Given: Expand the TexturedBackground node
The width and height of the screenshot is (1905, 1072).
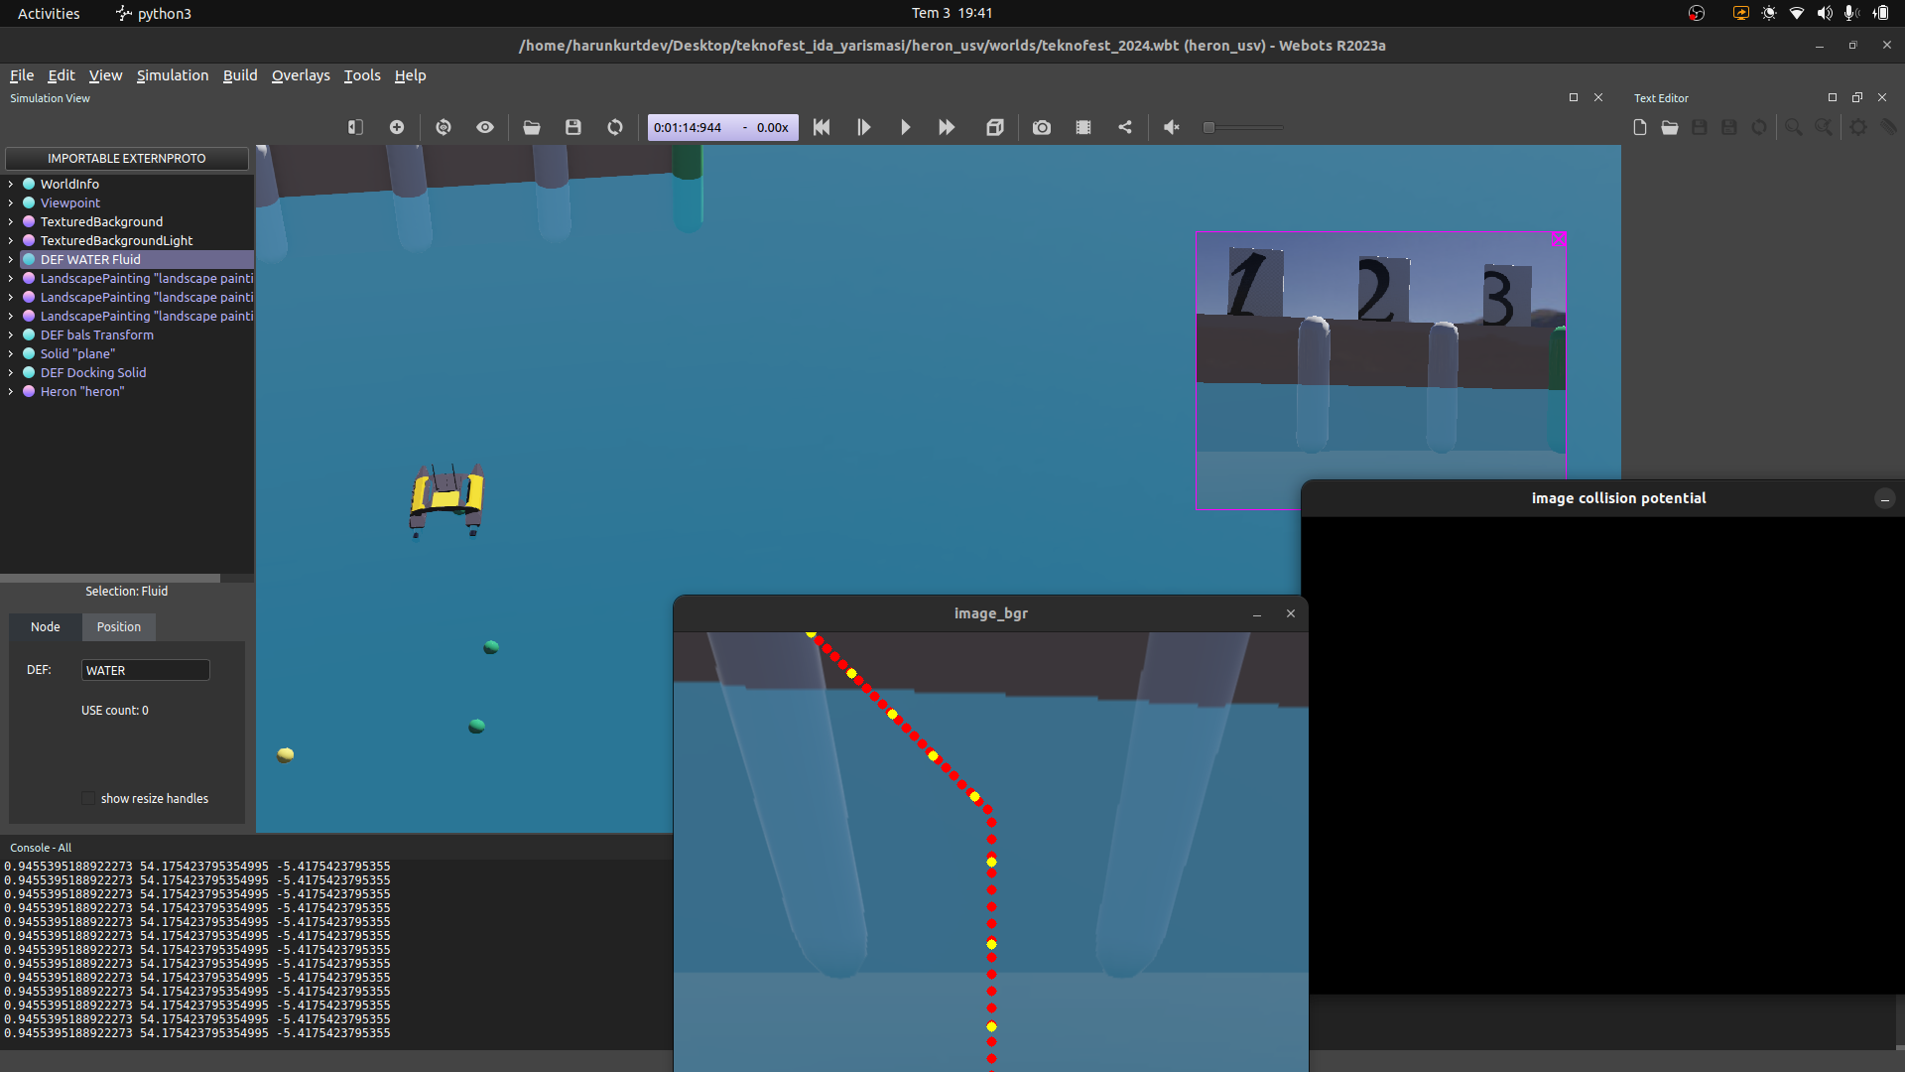Looking at the screenshot, I should pyautogui.click(x=11, y=222).
